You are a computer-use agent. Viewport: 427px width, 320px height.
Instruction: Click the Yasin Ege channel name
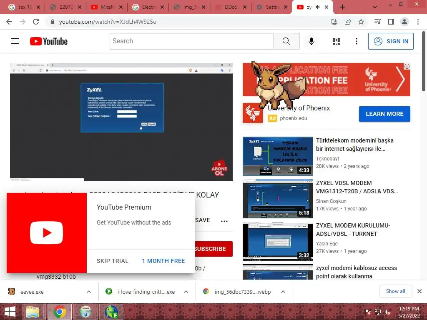coord(327,243)
